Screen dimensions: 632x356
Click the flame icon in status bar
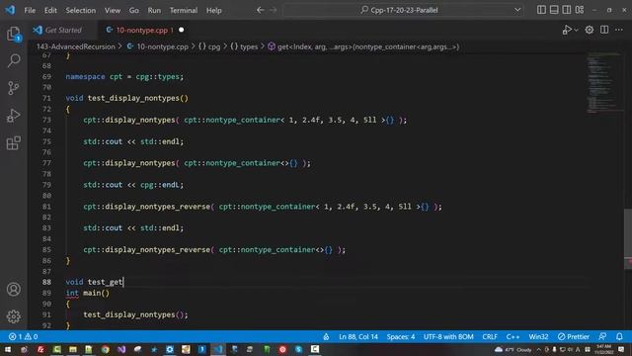pos(326,336)
